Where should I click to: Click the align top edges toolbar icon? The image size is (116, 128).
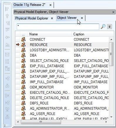pyautogui.click(x=7, y=29)
